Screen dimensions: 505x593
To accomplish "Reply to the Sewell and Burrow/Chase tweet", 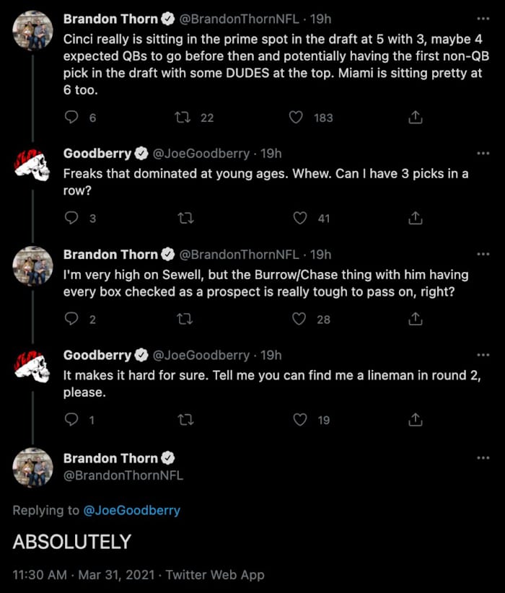I will (x=71, y=319).
